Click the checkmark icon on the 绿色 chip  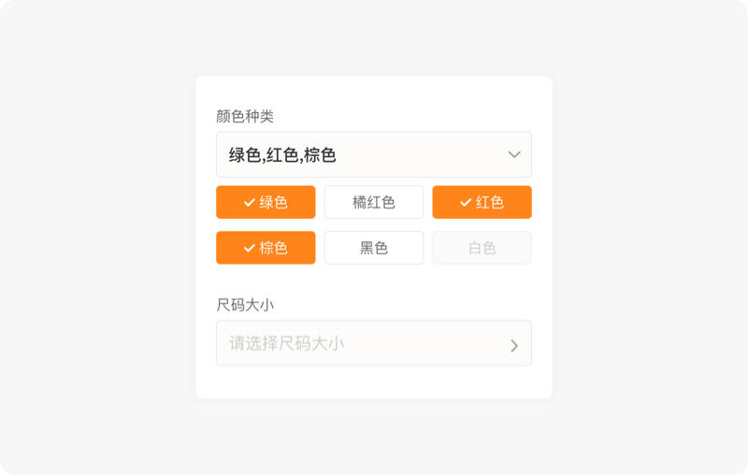coord(249,202)
